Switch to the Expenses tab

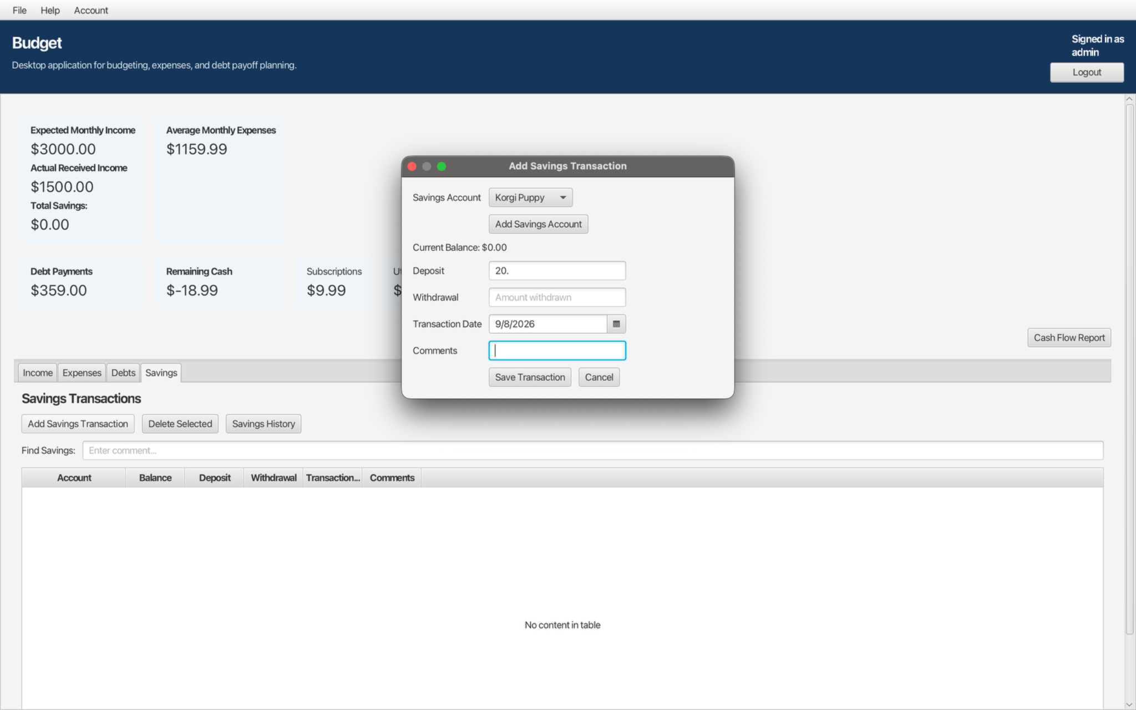coord(82,373)
